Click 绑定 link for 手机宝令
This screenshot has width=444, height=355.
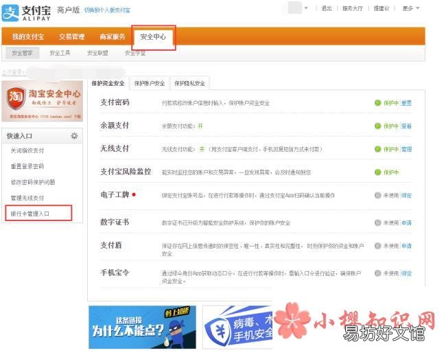pos(406,273)
